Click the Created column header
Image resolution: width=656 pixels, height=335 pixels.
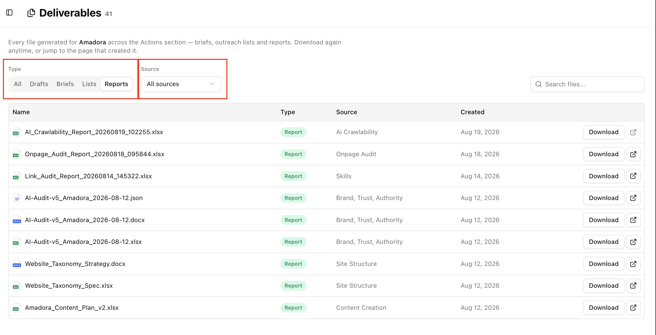point(472,112)
